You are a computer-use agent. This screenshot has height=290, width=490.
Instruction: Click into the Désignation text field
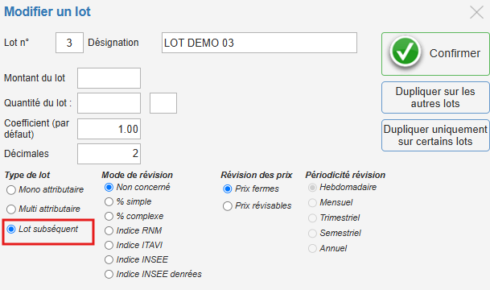[259, 43]
